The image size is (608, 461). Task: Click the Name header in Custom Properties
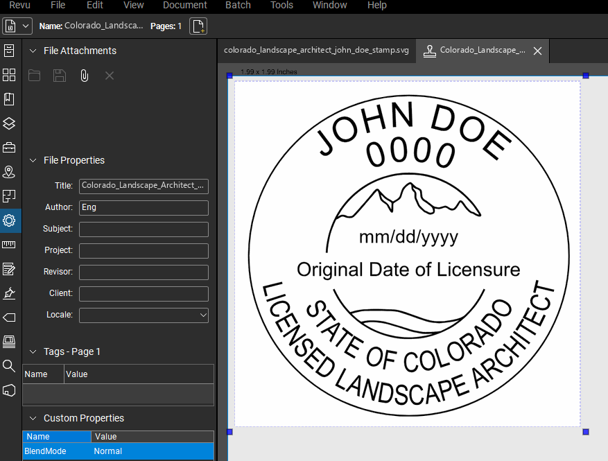click(x=57, y=437)
